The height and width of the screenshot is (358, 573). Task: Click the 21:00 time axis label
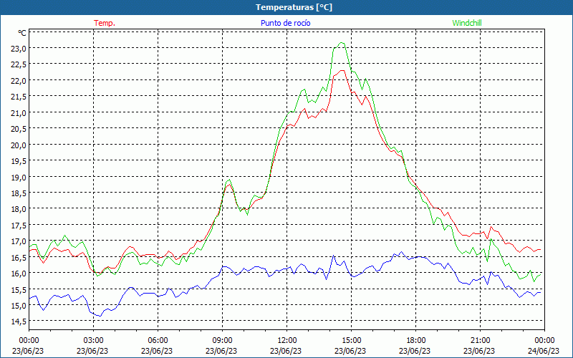480,341
